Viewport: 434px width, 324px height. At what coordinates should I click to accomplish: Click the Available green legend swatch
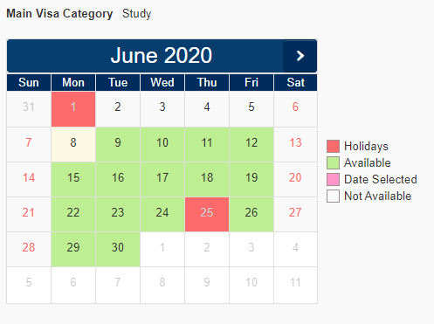click(x=333, y=162)
